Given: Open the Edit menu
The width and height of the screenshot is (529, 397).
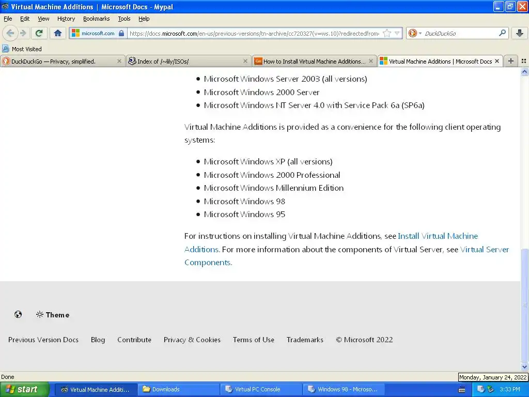Looking at the screenshot, I should 25,19.
